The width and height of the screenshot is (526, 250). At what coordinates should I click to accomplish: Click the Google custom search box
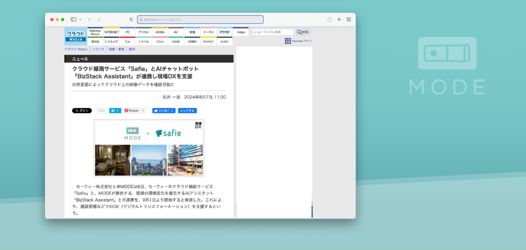pyautogui.click(x=273, y=32)
